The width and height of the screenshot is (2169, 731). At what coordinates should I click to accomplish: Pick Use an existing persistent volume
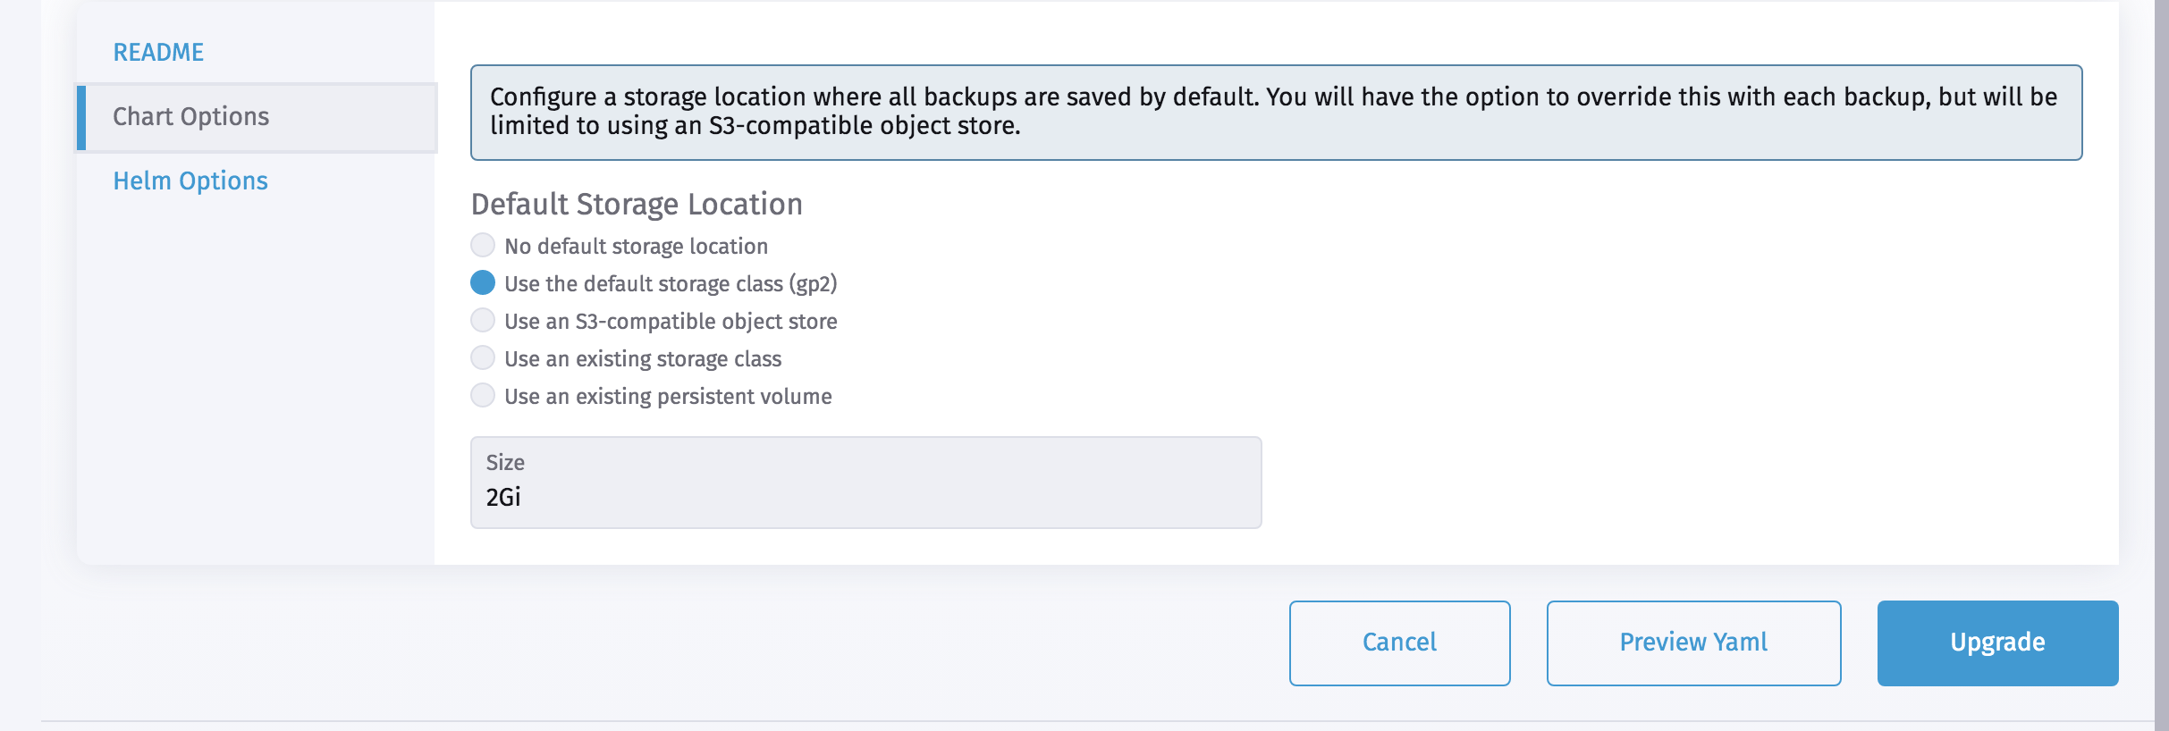point(483,394)
